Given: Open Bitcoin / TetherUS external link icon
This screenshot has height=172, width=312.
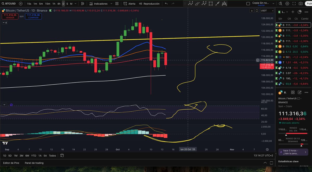Looking at the screenshot, I should coord(298,98).
